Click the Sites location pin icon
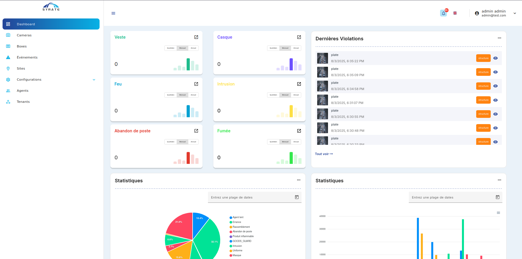Viewport: 522px width, 259px height. 8,68
